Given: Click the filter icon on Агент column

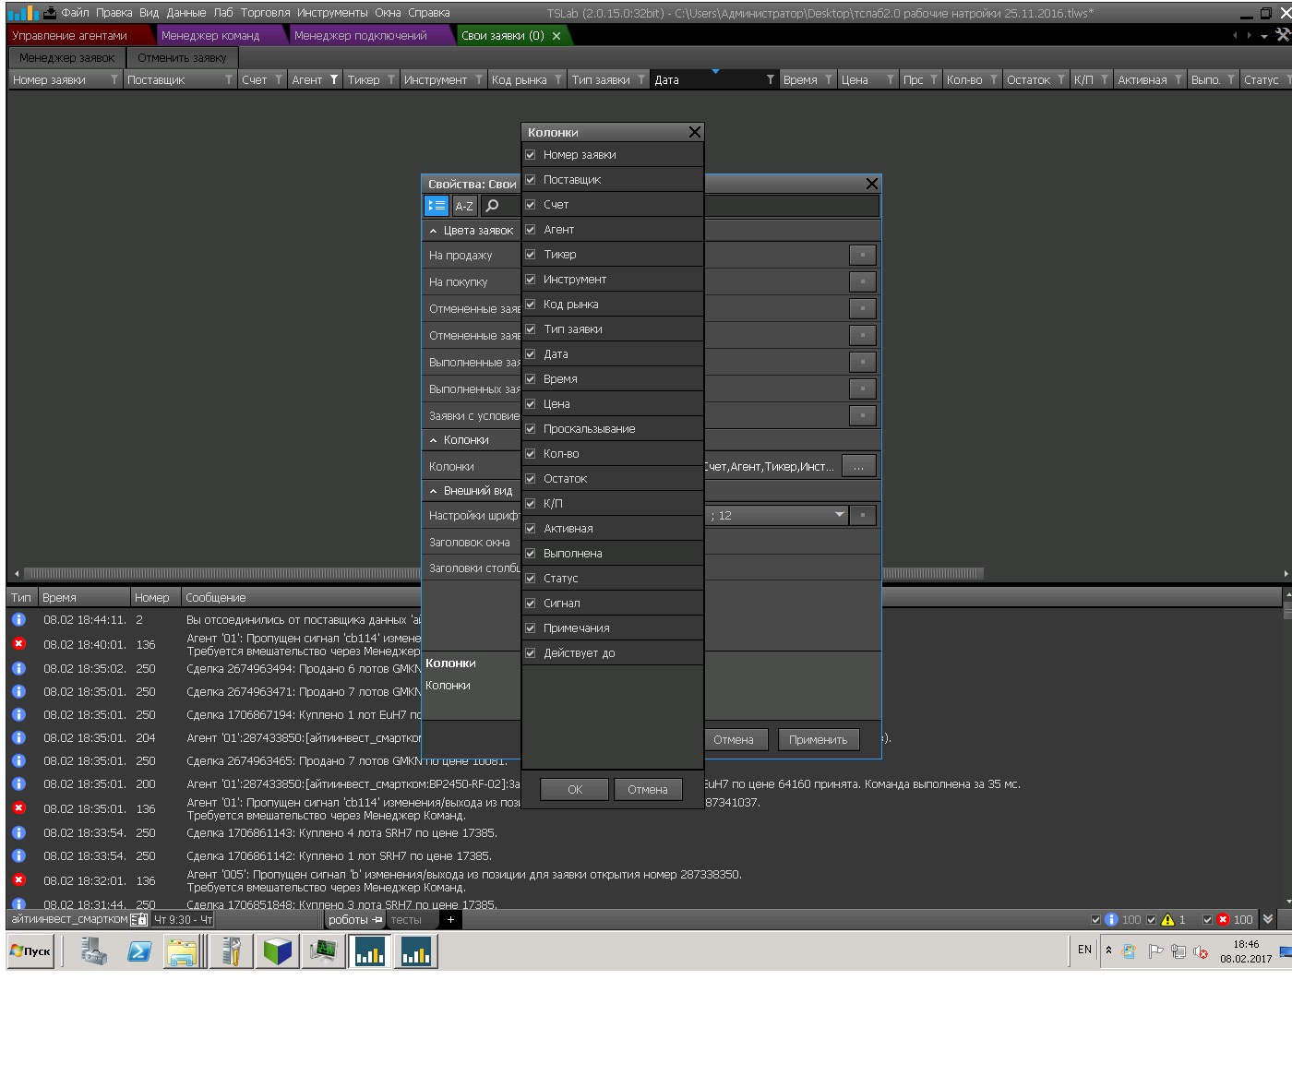Looking at the screenshot, I should tap(334, 80).
